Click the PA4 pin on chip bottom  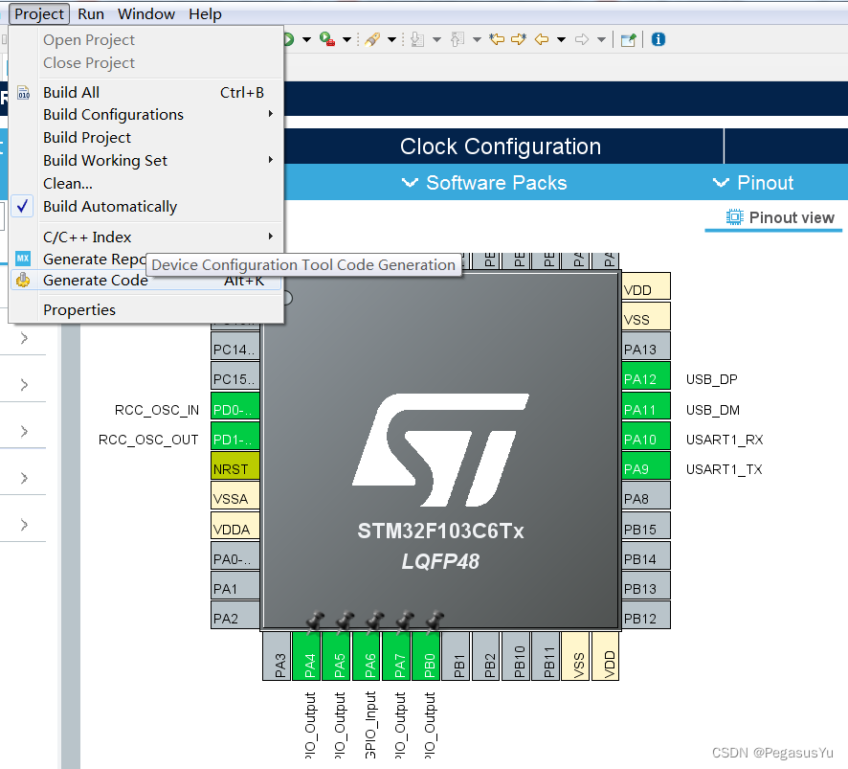pyautogui.click(x=306, y=656)
